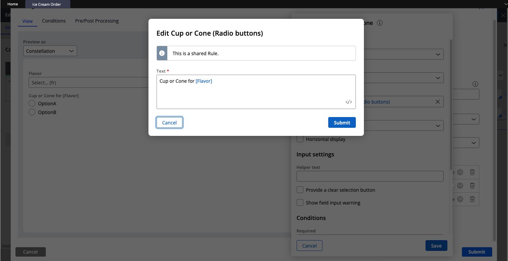Check Provide a clear selection button

tap(300, 190)
